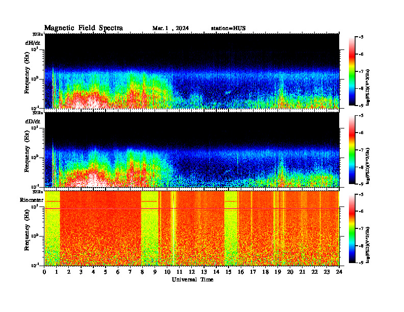
Task: Click the color scale bar beside dD/dt
Action: (352, 150)
